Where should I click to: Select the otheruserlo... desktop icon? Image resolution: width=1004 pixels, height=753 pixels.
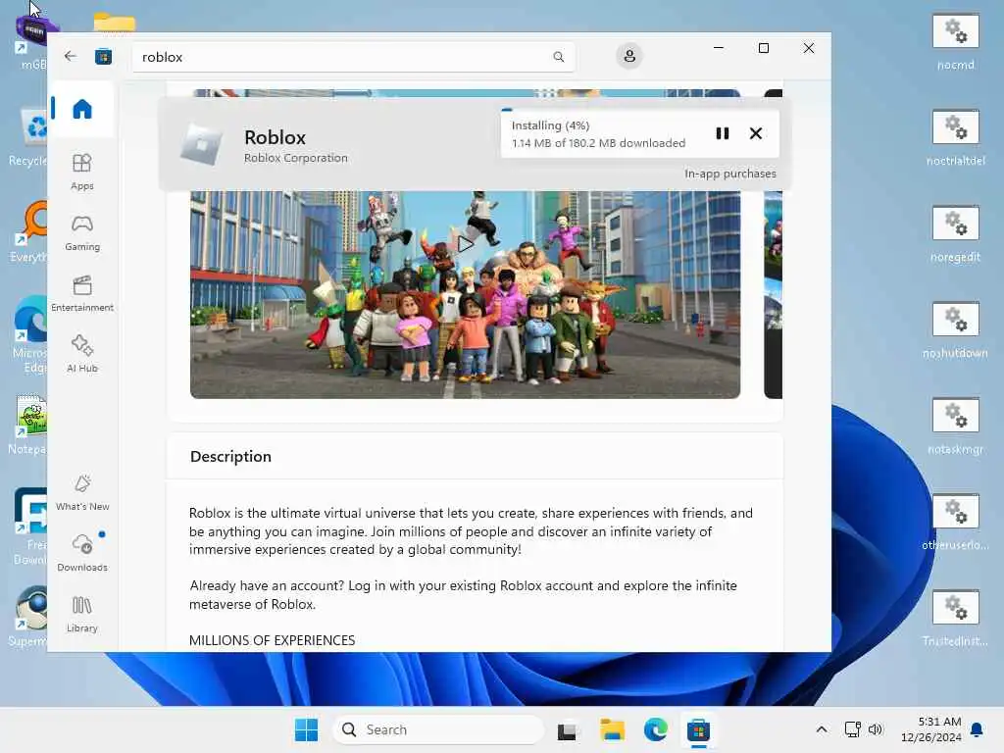[955, 522]
